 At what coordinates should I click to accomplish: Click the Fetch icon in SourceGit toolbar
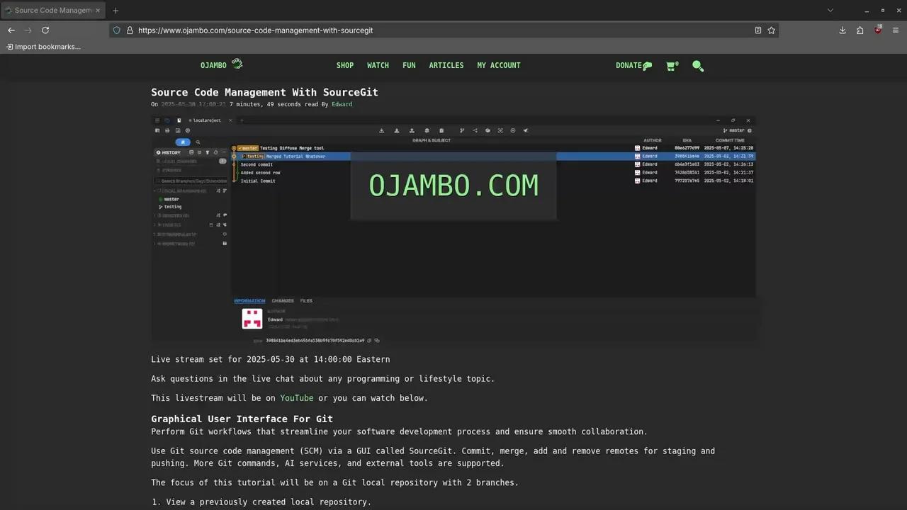point(381,130)
